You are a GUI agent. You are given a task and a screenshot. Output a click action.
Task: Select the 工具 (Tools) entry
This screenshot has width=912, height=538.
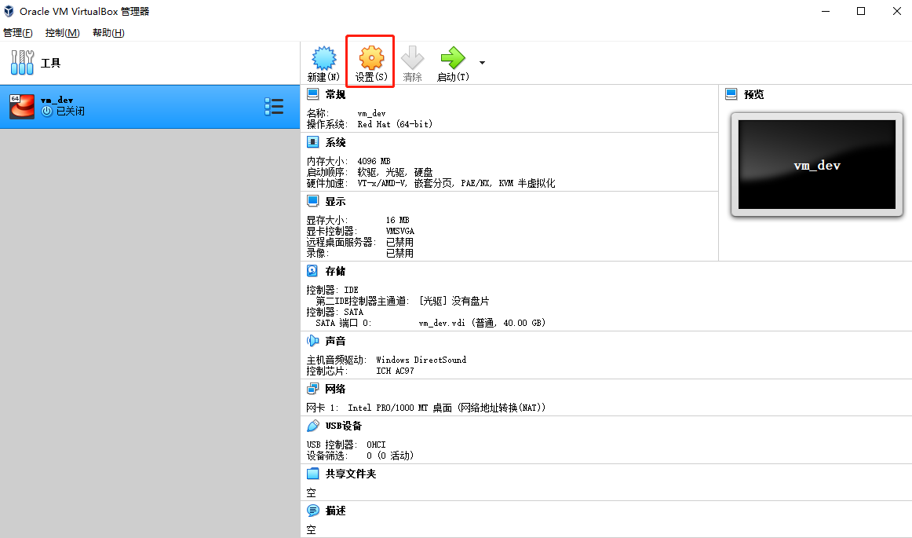(150, 63)
